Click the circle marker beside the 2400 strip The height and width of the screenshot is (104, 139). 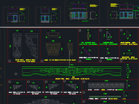[84, 92]
